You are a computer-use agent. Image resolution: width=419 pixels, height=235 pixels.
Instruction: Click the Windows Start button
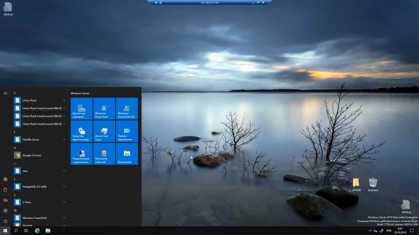pos(5,230)
